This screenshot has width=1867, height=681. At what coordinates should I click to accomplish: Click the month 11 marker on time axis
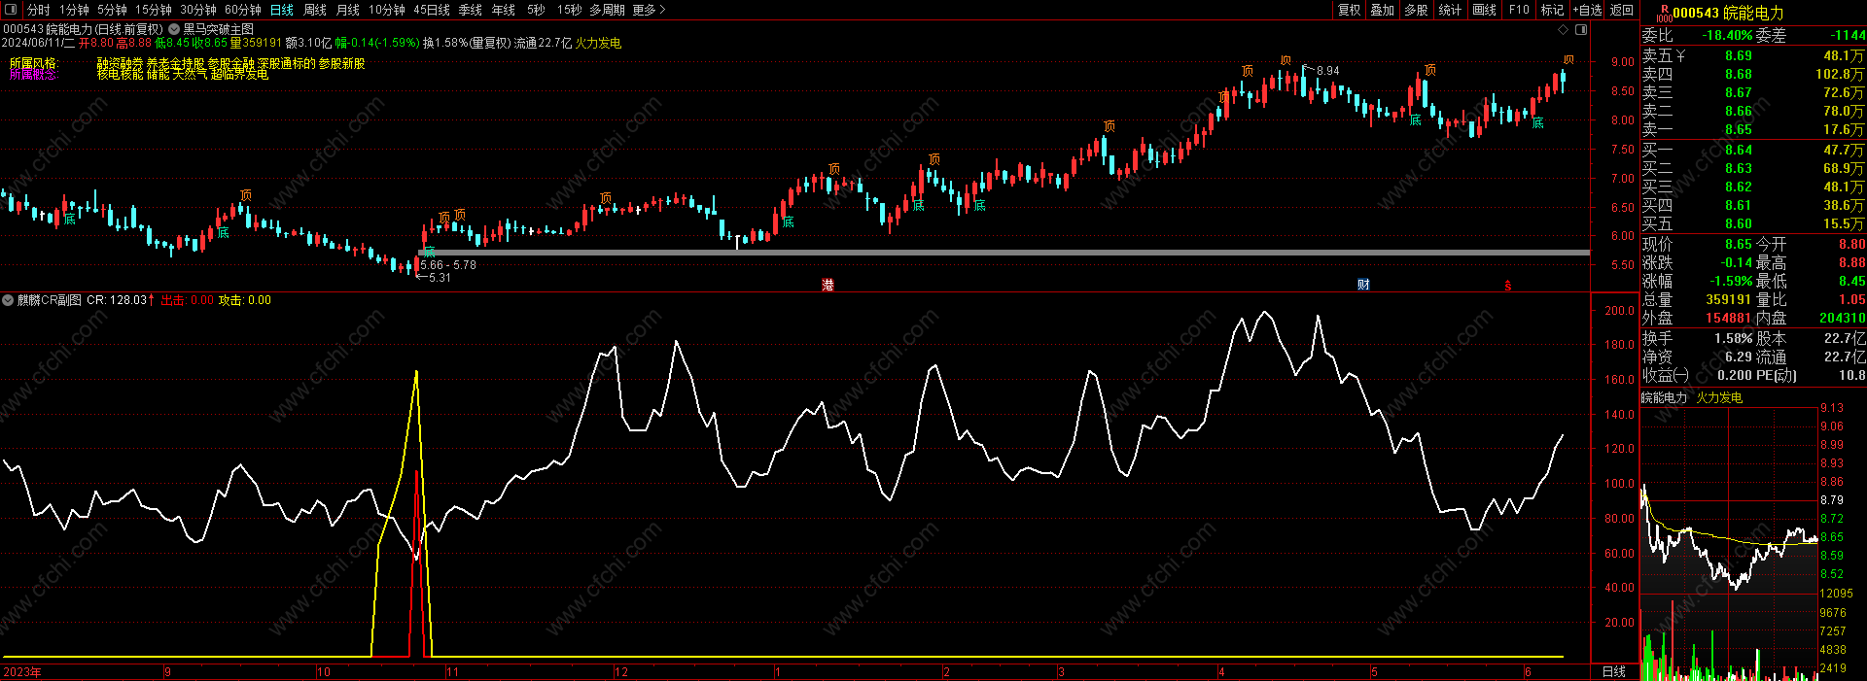pos(452,672)
